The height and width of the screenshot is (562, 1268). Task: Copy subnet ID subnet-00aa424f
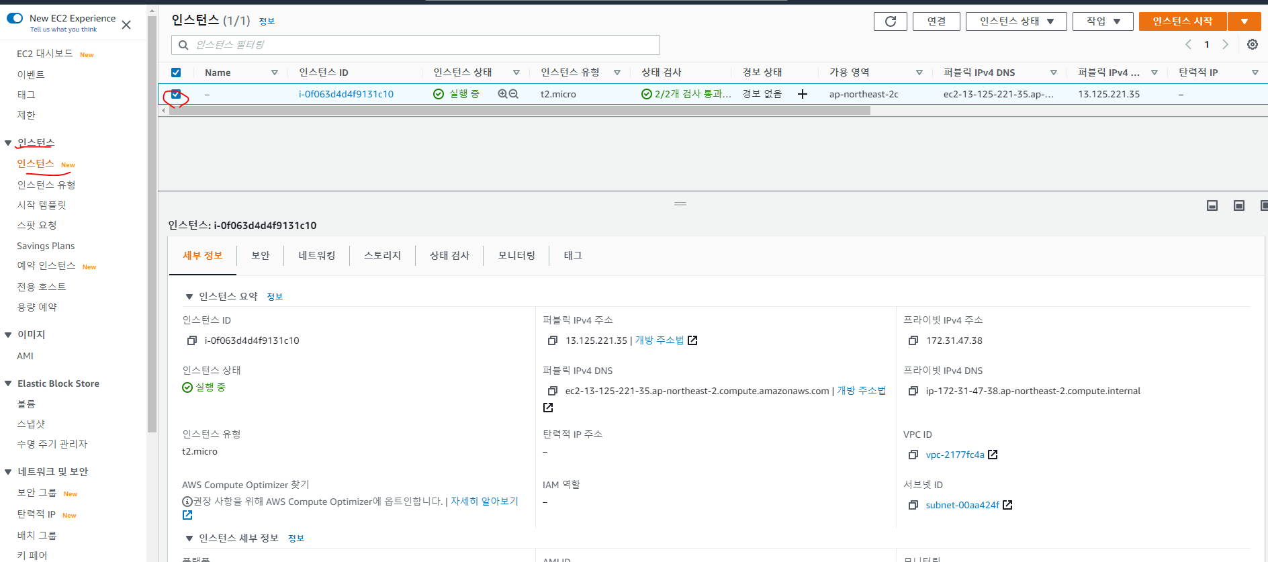(x=913, y=505)
